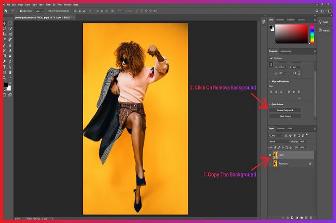Pick a color in the red color field
Viewport: 336px width, 223px height.
coord(291,34)
